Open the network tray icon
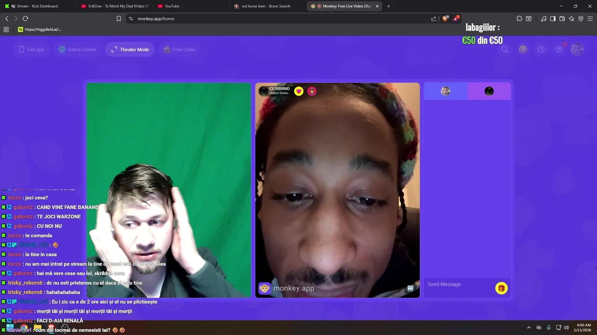Image resolution: width=597 pixels, height=335 pixels. (x=559, y=328)
